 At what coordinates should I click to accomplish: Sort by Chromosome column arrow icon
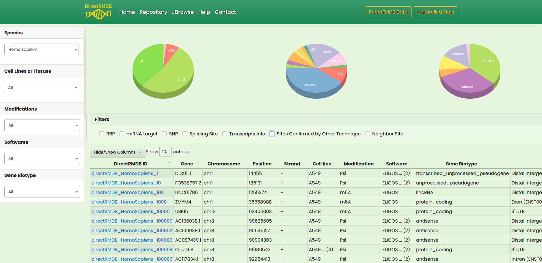pyautogui.click(x=243, y=164)
